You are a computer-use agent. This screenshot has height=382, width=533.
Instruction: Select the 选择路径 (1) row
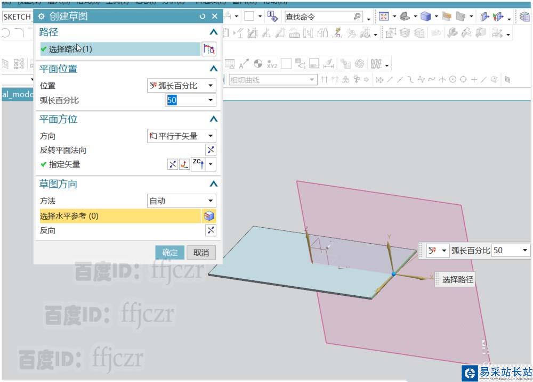point(120,49)
